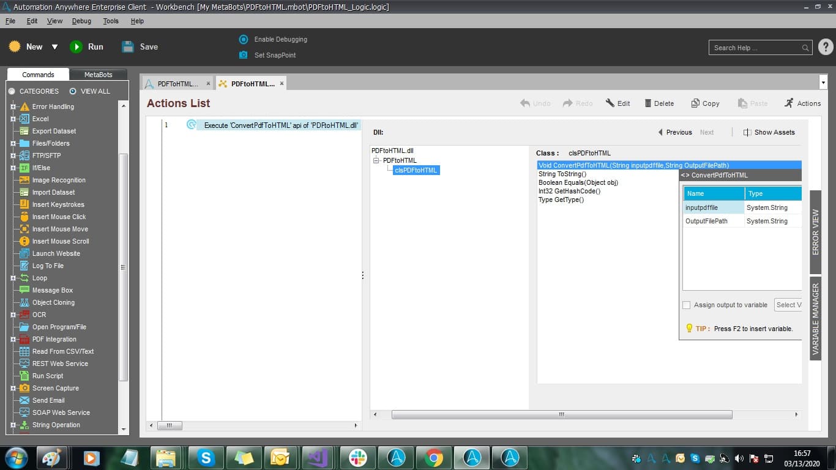Open the VARIABLE MANAGER side panel
This screenshot has height=470, width=836.
click(815, 318)
